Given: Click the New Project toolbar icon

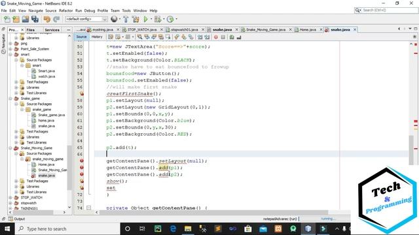Looking at the screenshot, I should point(16,19).
